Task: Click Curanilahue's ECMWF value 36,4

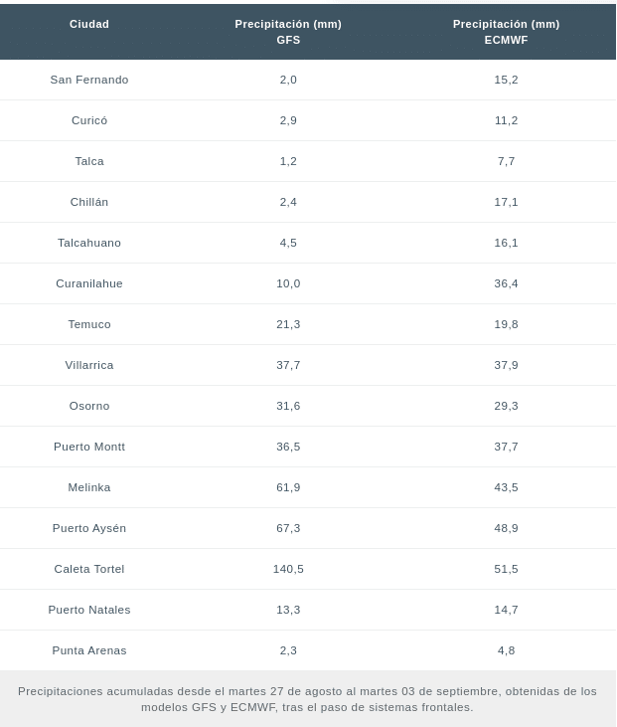Action: (506, 283)
